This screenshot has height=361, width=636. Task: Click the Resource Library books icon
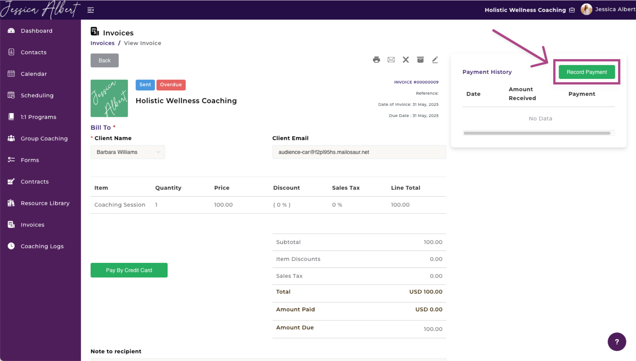pyautogui.click(x=11, y=203)
